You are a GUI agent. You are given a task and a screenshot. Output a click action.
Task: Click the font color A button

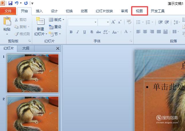pos(126,31)
